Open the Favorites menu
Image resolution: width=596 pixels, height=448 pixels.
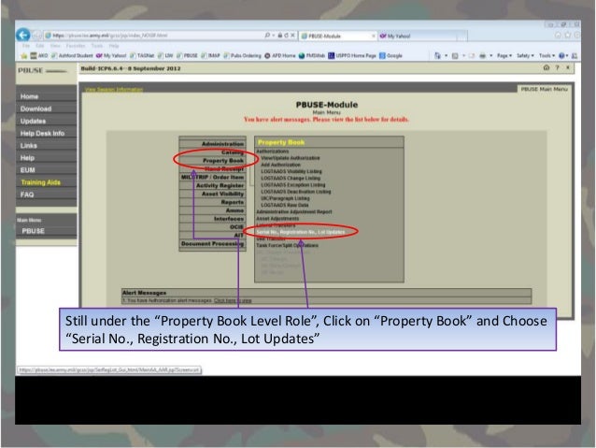(x=76, y=46)
